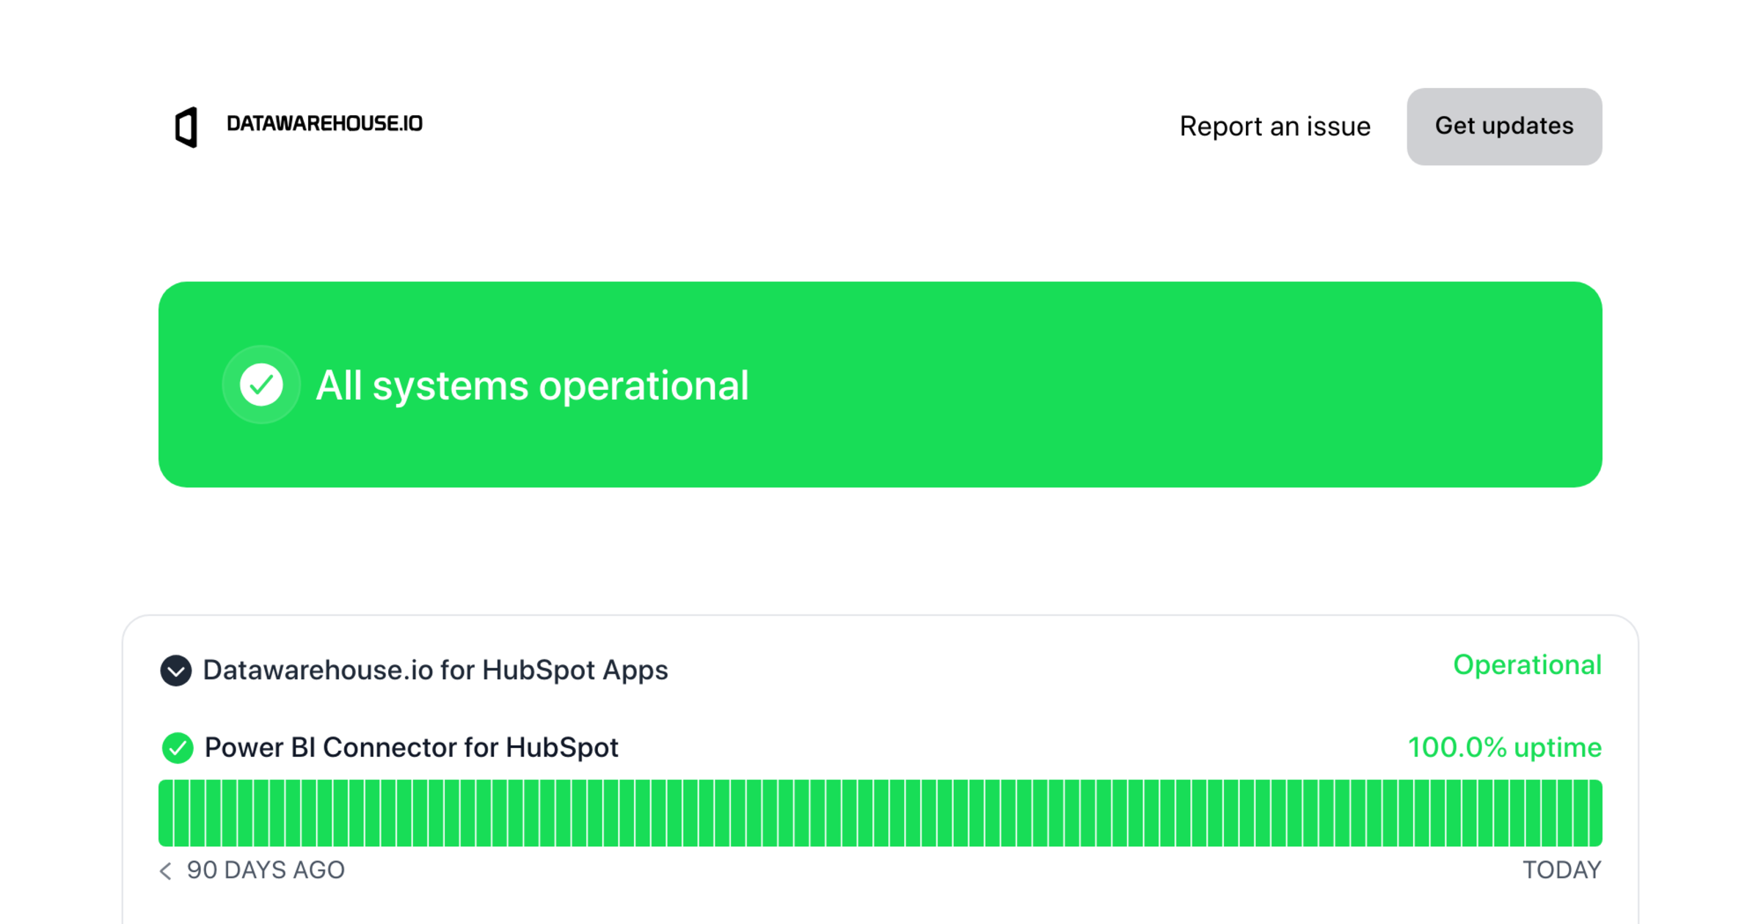Click the Power BI Connector for HubSpot title
1761x924 pixels.
tap(411, 748)
